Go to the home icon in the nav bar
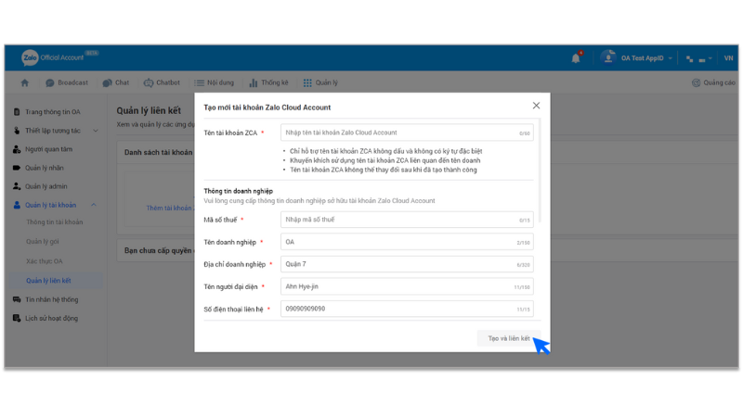This screenshot has height=417, width=743. coord(25,82)
